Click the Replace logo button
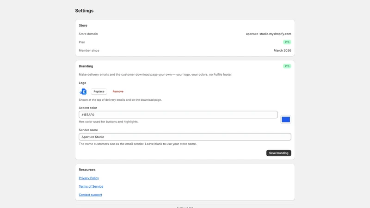370x208 pixels. (x=99, y=92)
